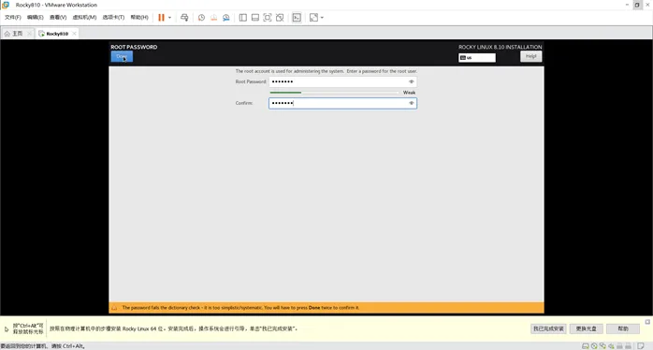Click the 帮助 button in install hint bar
This screenshot has height=350, width=653.
coord(623,328)
